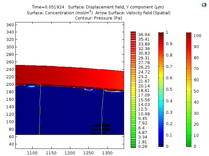Click the bottom velocity arrow in the plot
The width and height of the screenshot is (209, 156).
[99, 133]
